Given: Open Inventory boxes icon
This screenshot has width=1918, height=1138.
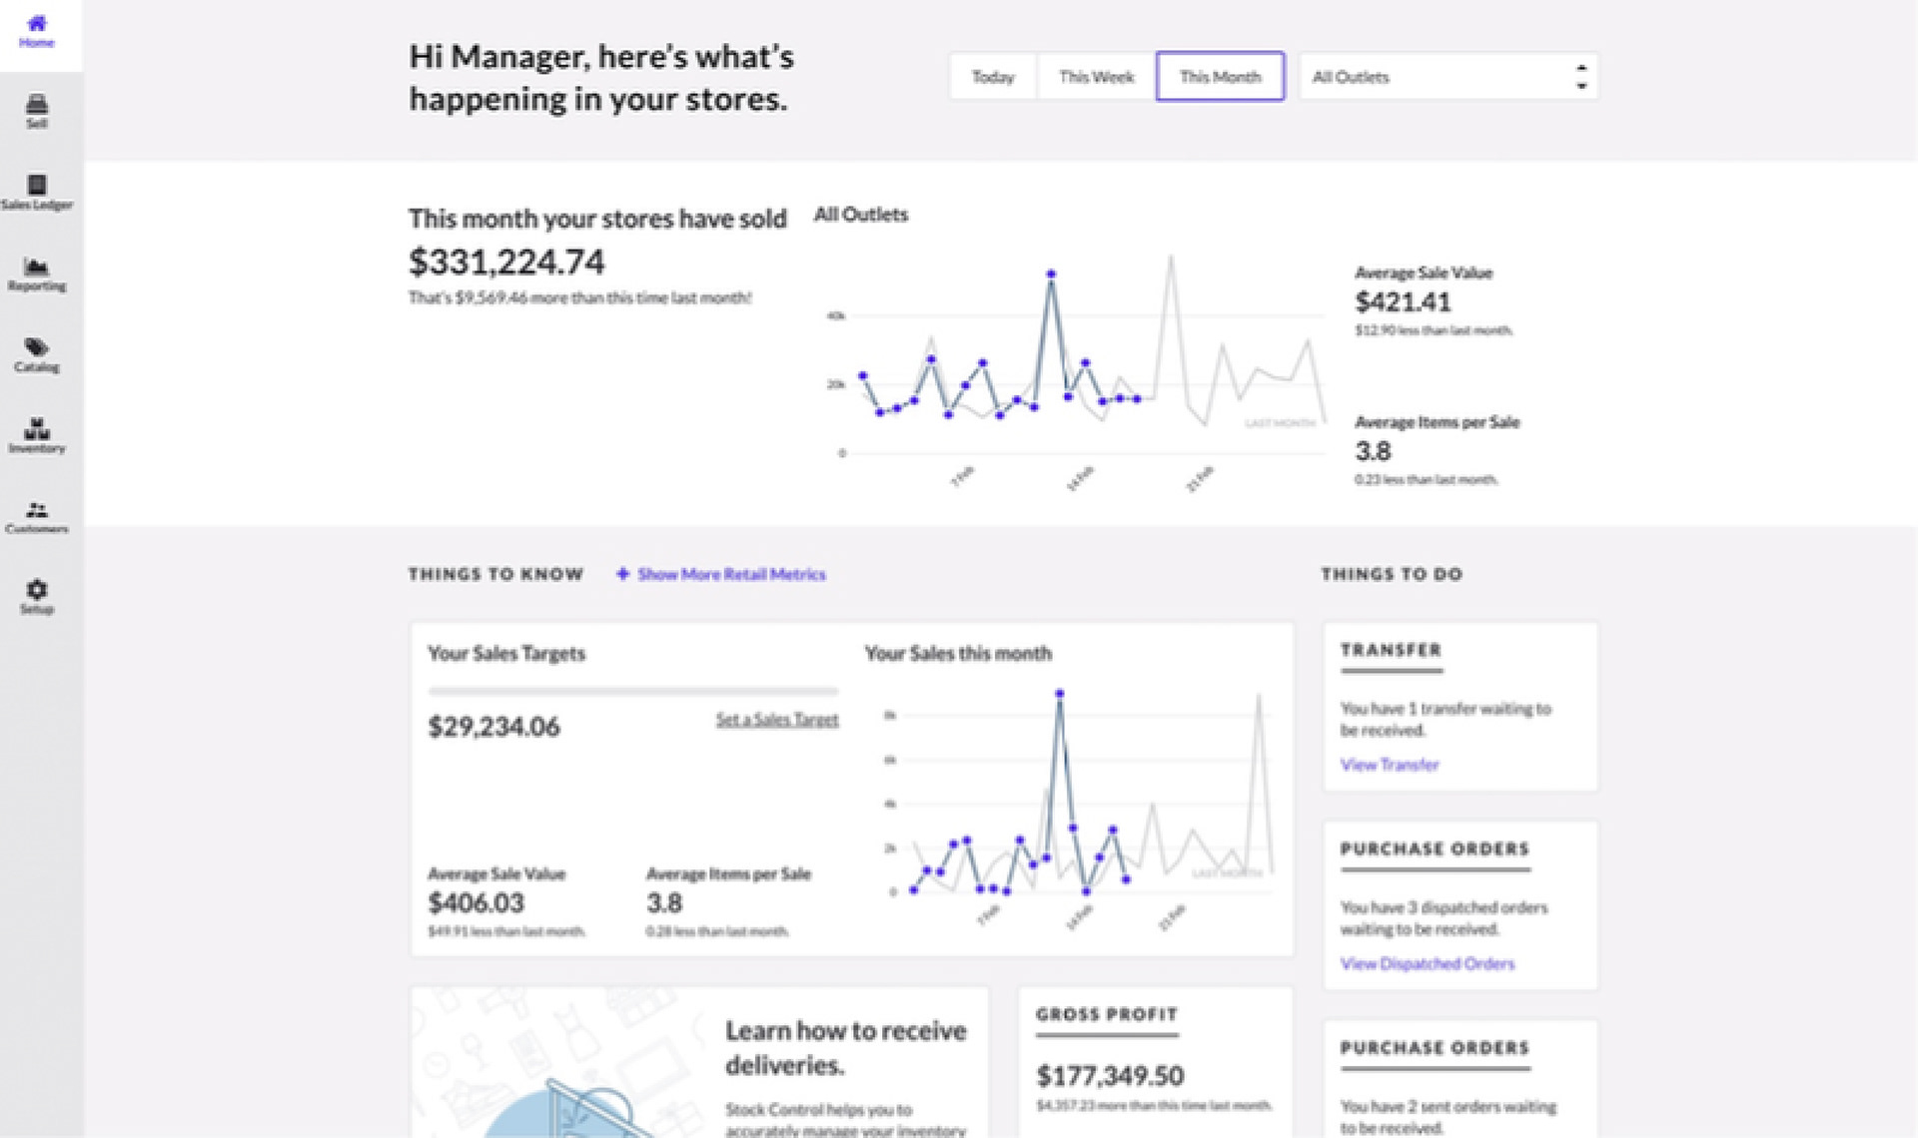Looking at the screenshot, I should 37,428.
